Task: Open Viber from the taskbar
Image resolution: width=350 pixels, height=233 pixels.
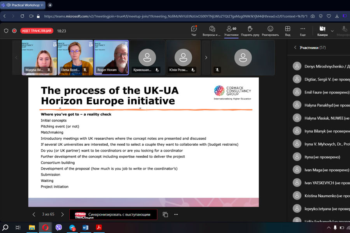Action: (59, 228)
